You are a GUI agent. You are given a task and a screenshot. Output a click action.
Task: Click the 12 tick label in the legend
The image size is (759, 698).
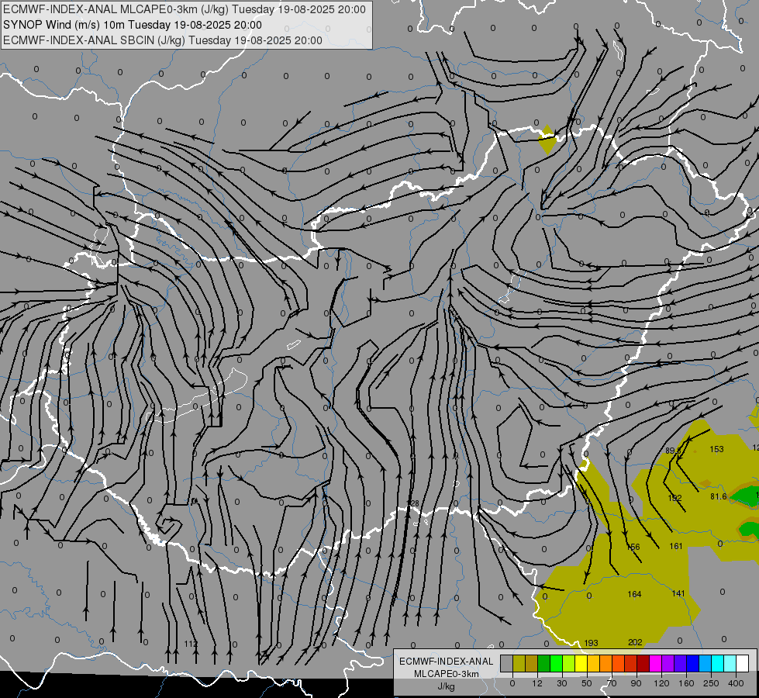[536, 683]
